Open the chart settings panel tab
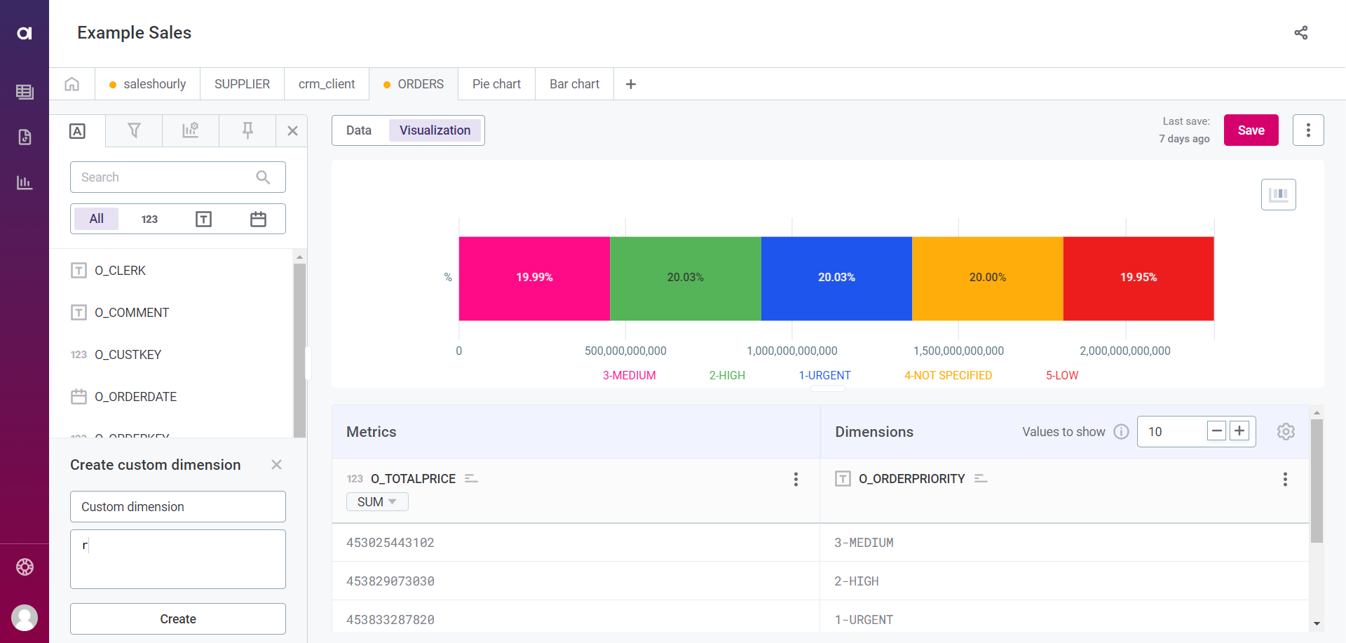The height and width of the screenshot is (643, 1346). click(x=190, y=130)
